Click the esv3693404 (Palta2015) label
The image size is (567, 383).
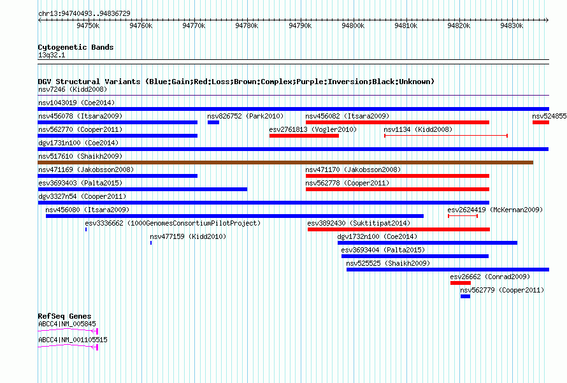coord(383,250)
